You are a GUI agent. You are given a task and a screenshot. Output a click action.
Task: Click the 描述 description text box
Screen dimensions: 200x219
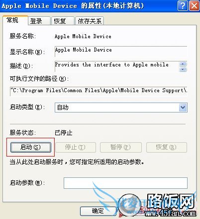[116, 66]
